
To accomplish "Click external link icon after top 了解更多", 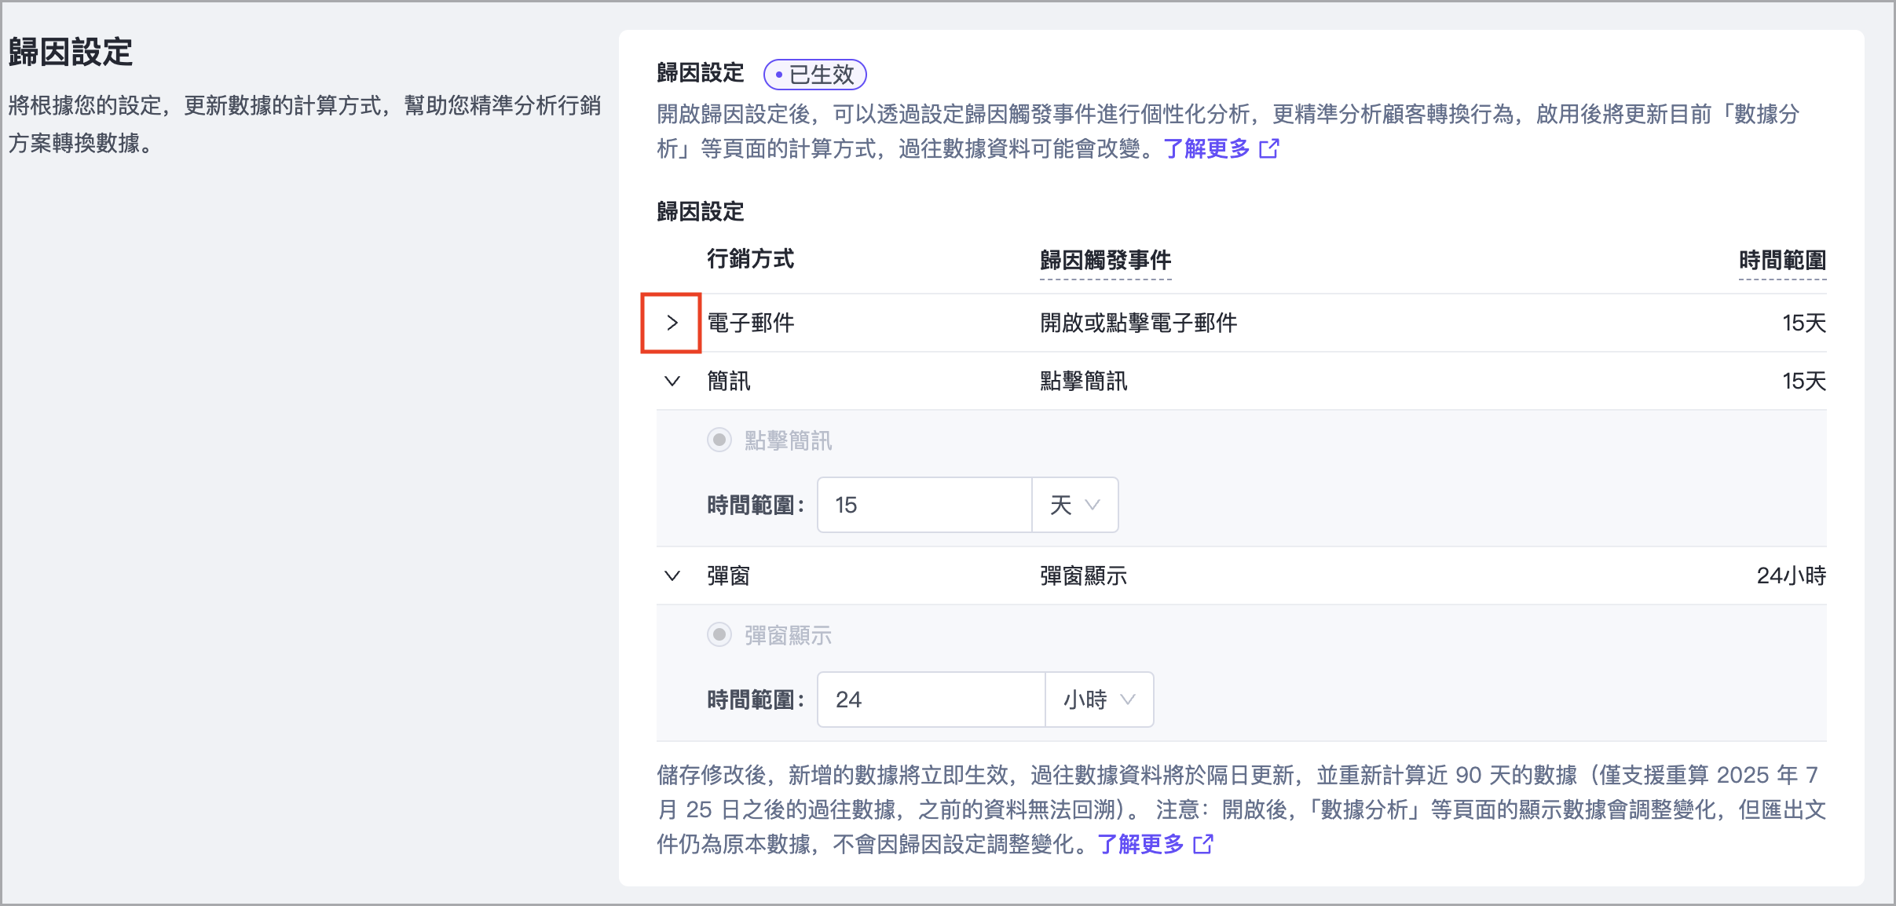I will pos(1269,148).
